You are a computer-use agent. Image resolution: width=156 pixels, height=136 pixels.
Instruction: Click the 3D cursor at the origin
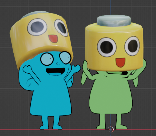[x=111, y=129]
